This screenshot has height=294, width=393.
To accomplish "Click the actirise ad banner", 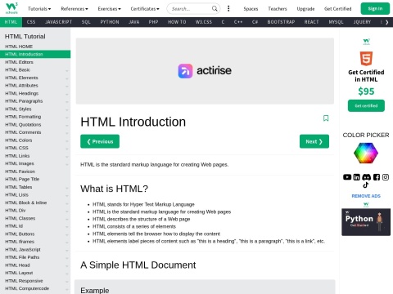I will pyautogui.click(x=205, y=71).
